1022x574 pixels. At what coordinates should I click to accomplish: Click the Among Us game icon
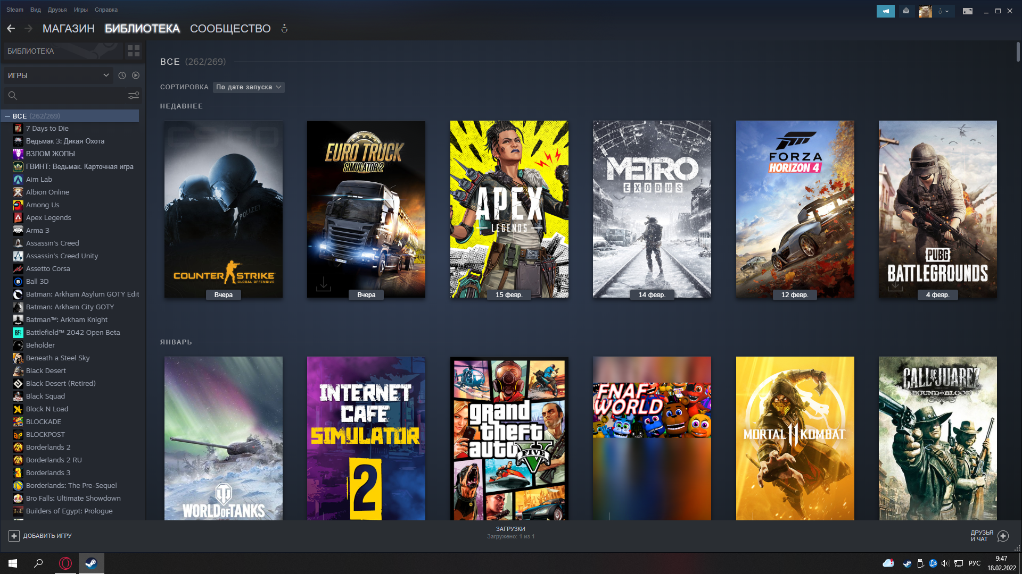pyautogui.click(x=18, y=205)
